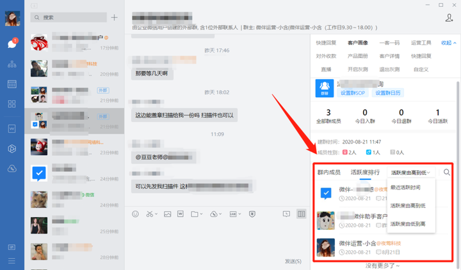Open the conversation from 28分钟前
This screenshot has height=270, width=461.
(x=74, y=252)
